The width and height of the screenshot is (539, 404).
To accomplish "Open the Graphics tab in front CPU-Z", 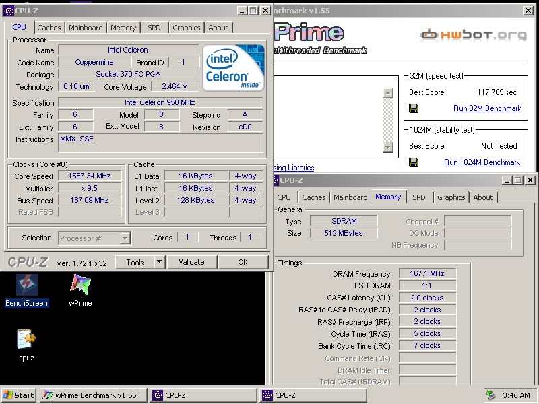I will click(187, 28).
